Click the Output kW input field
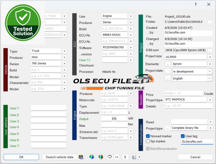 click(x=122, y=118)
